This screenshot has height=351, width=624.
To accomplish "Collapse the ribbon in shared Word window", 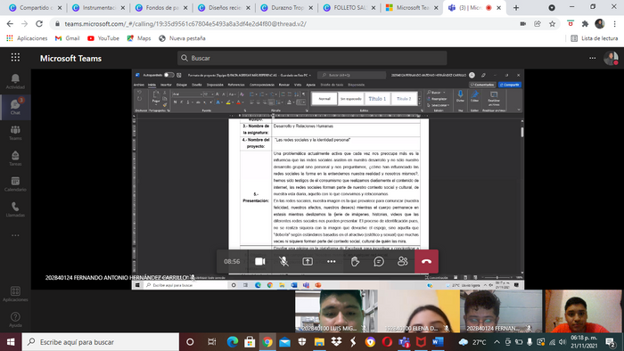I will [519, 110].
